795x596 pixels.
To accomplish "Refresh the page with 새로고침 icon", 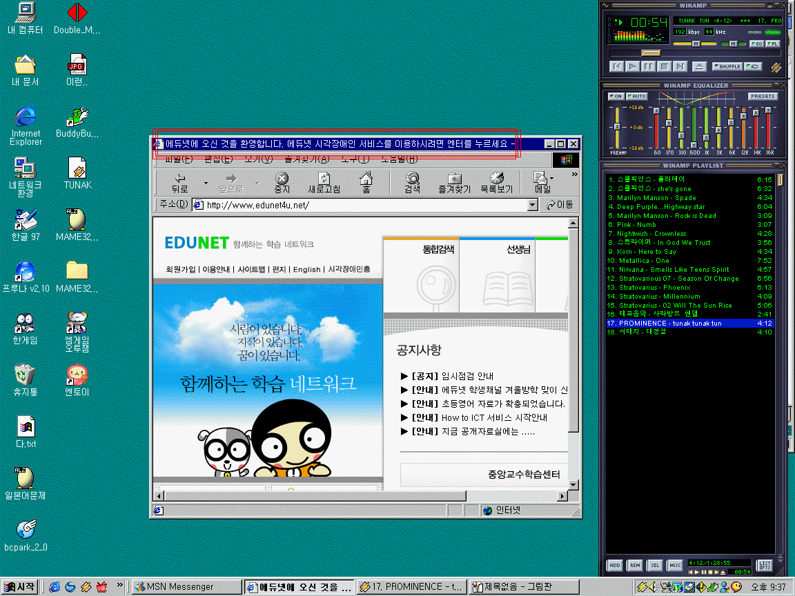I will pos(324,183).
